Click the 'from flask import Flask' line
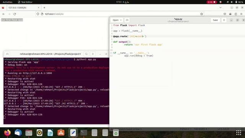Viewport: 245px width, 138px height. [129, 25]
